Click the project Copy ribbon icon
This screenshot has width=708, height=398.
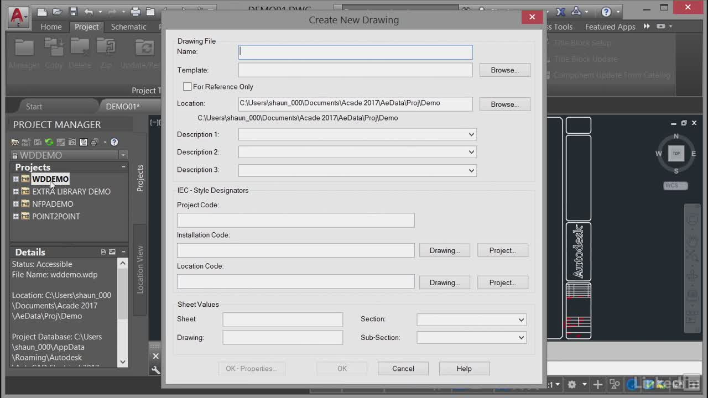[x=54, y=47]
